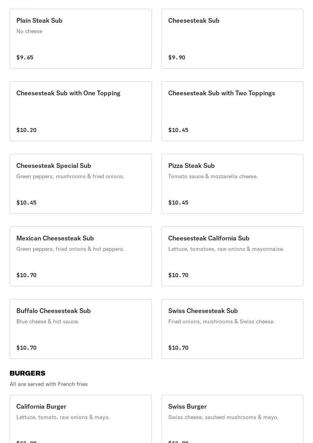The width and height of the screenshot is (313, 443).
Task: Click the Swiss Burger title
Action: pos(187,406)
